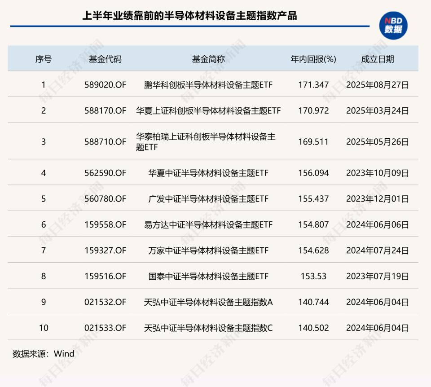Click fund code 021533.OF
Image resolution: width=431 pixels, height=387 pixels.
click(x=105, y=328)
